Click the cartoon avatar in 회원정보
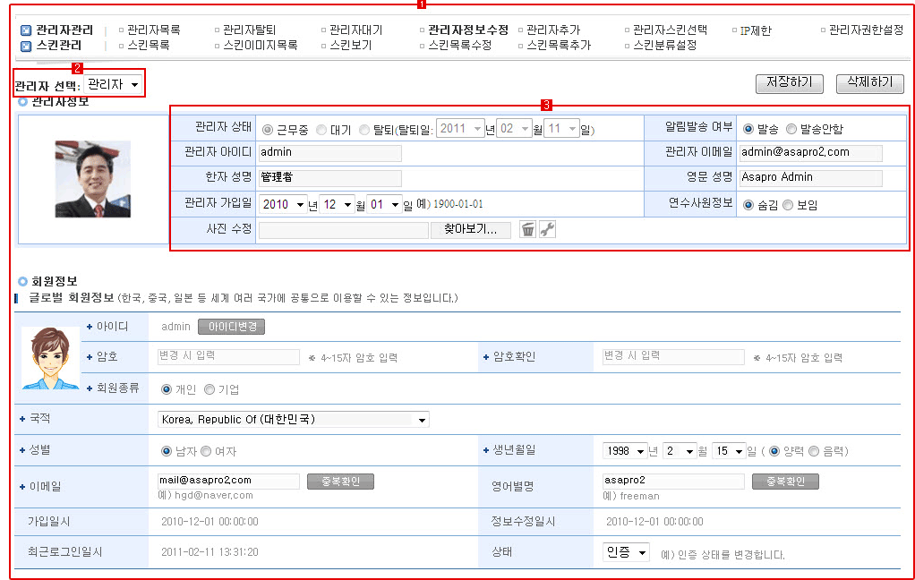 [51, 358]
